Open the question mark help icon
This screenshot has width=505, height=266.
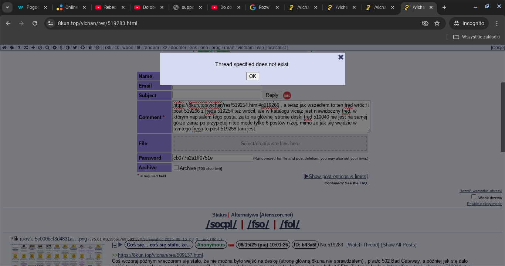(x=19, y=48)
